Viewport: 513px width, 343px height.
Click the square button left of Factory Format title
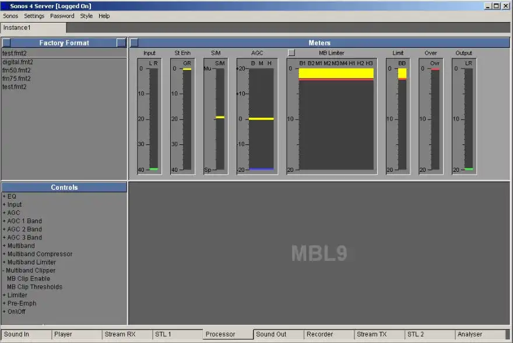(x=6, y=43)
